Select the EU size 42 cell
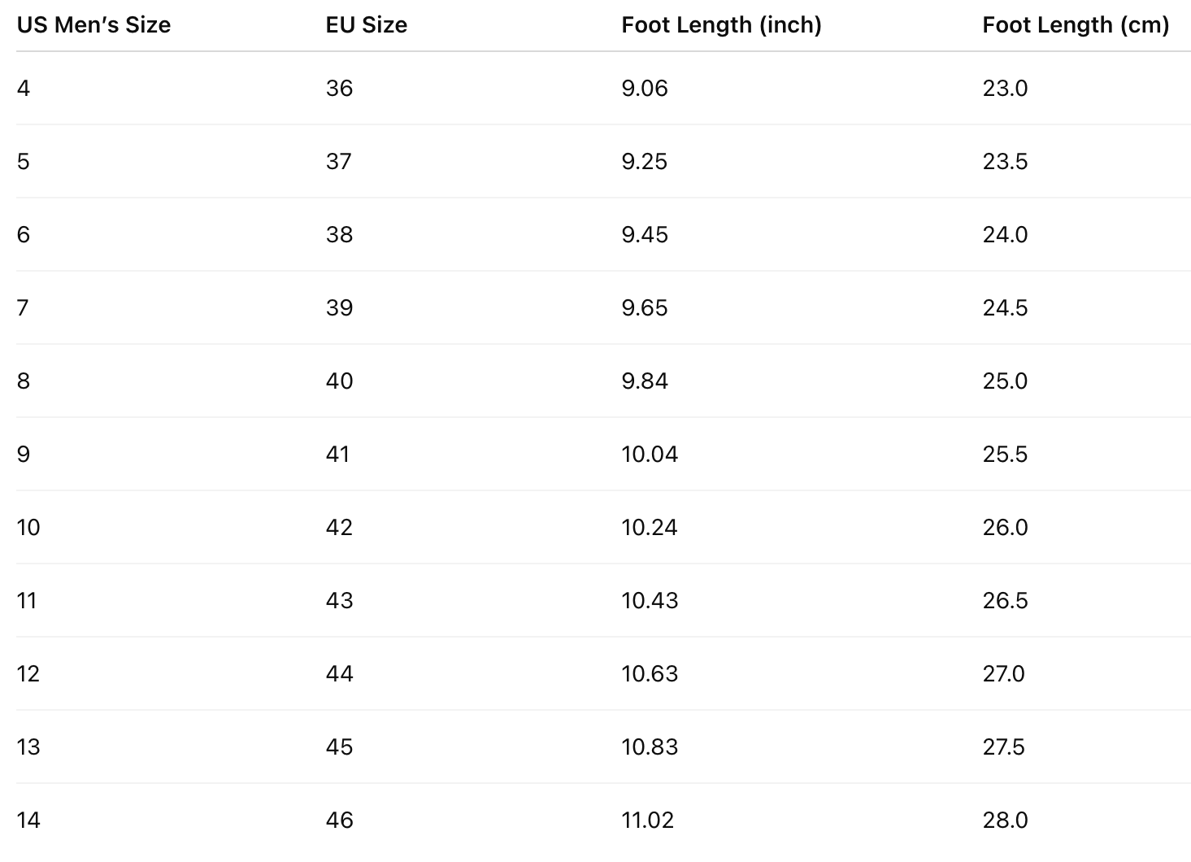1191x862 pixels. (339, 527)
